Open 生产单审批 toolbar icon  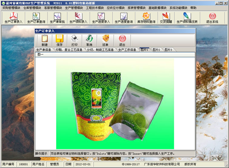[x=57, y=18]
